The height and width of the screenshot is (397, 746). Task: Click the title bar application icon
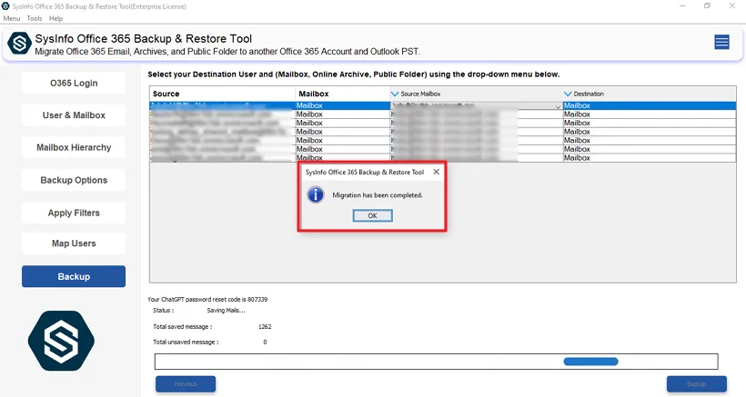[5, 6]
